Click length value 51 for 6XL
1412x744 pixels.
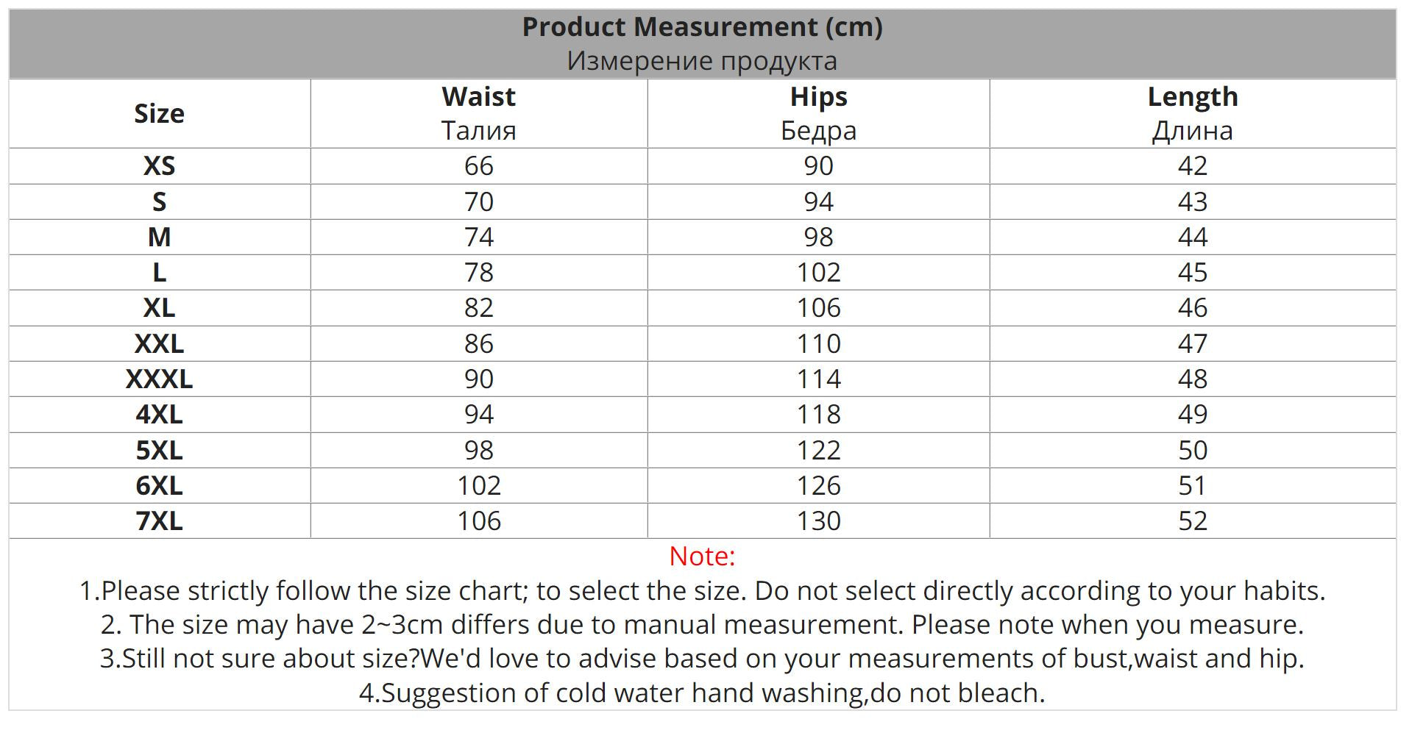(x=1192, y=486)
